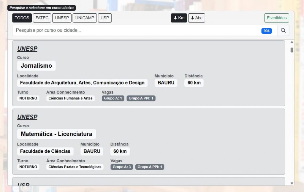Click the course search input field
304x192 pixels.
click(x=137, y=31)
